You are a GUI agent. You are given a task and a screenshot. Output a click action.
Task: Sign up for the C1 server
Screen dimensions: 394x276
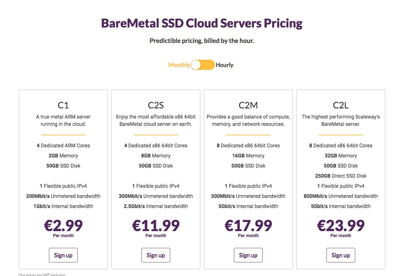63,255
